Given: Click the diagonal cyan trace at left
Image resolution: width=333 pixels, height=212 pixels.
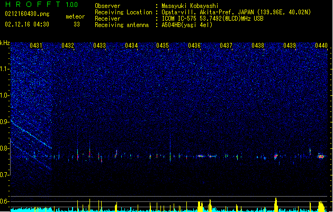Looking at the screenshot, I should point(31,135).
